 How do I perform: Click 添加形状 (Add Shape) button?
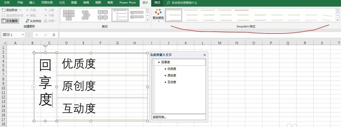tap(10, 10)
